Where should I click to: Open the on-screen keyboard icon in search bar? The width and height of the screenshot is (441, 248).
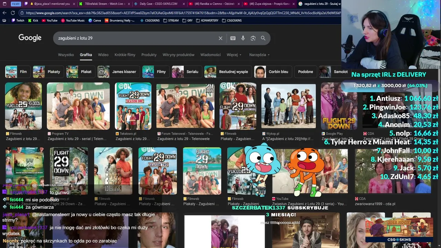(233, 38)
